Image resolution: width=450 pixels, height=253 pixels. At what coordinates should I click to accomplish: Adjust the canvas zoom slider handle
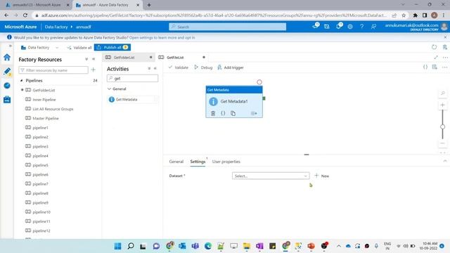coord(442,126)
